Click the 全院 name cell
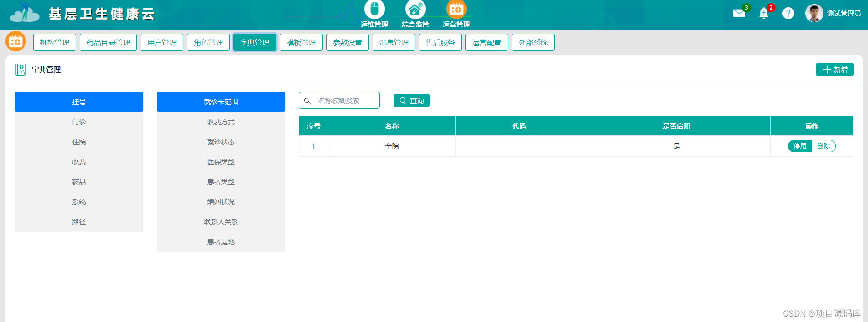The height and width of the screenshot is (322, 868). point(392,146)
